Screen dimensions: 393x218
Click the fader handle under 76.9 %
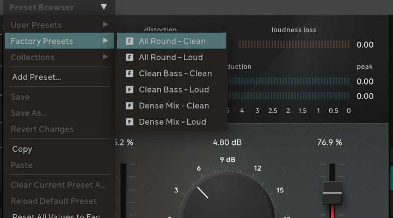click(x=332, y=193)
